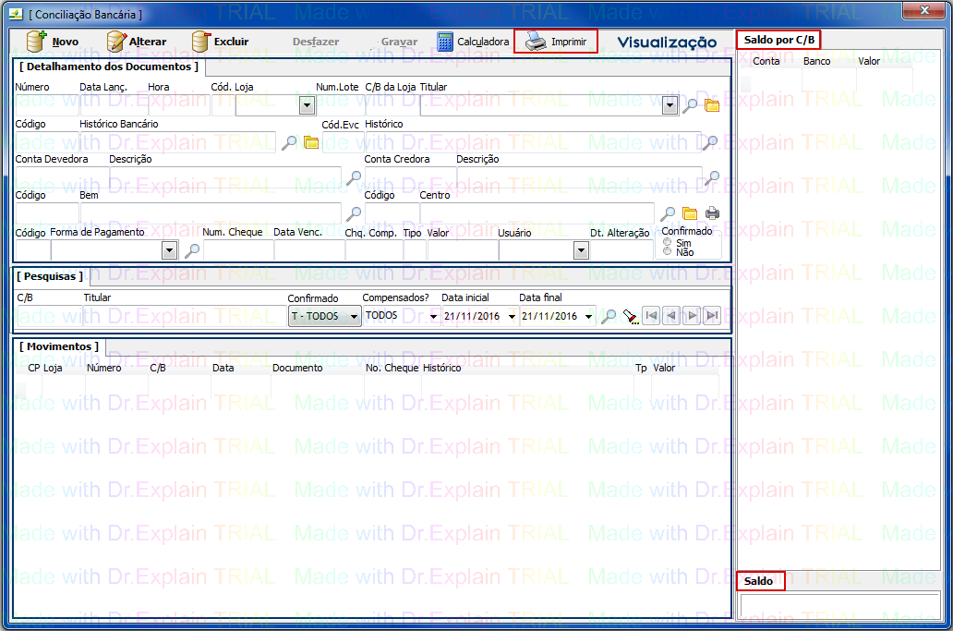Image resolution: width=953 pixels, height=631 pixels.
Task: Select Confirmado Não radio button
Action: click(668, 251)
